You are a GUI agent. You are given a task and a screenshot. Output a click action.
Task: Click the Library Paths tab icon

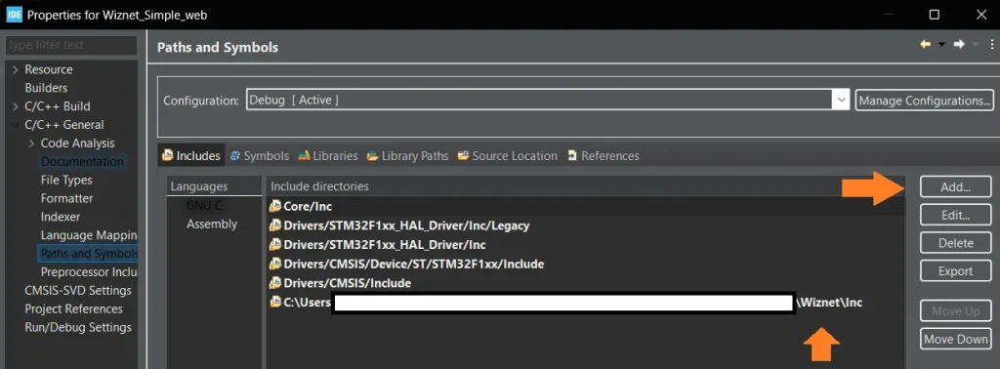[x=372, y=155]
